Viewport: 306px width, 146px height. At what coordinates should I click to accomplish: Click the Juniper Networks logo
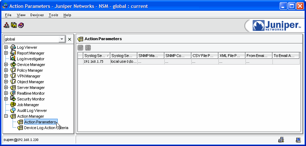(277, 25)
